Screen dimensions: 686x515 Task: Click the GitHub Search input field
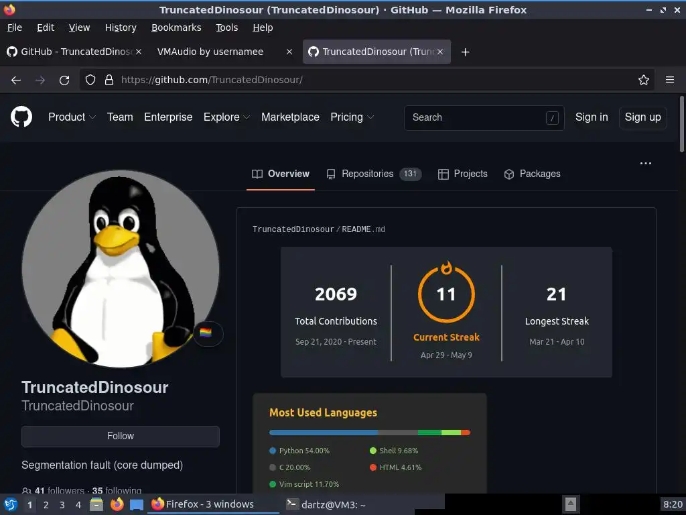point(484,118)
